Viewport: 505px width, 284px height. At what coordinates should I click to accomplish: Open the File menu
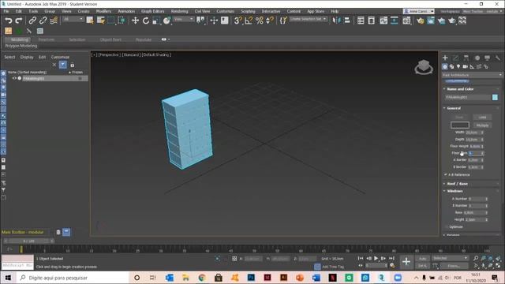6,11
